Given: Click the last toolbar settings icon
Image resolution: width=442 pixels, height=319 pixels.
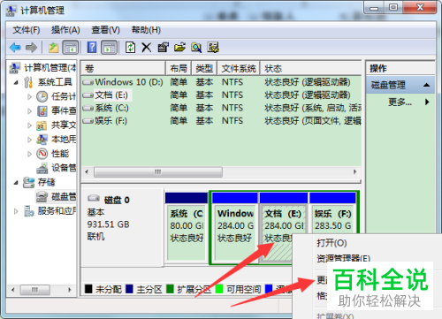Looking at the screenshot, I should (213, 48).
